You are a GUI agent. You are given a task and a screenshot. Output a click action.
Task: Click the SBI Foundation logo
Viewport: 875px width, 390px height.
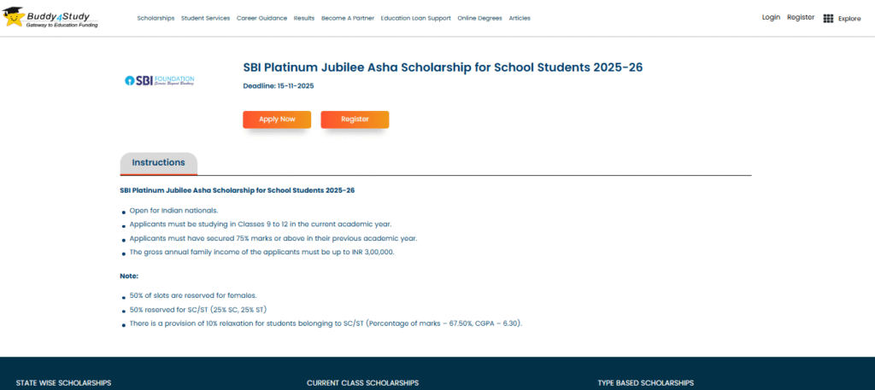pos(160,81)
